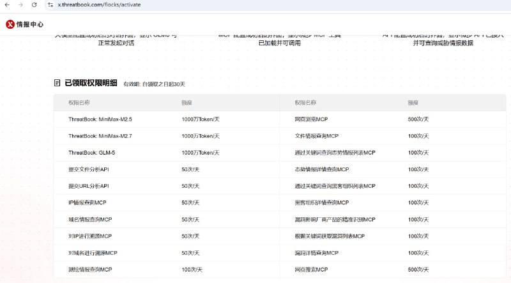Click the 已加载并可调用 caption text
The width and height of the screenshot is (511, 283).
click(x=280, y=43)
